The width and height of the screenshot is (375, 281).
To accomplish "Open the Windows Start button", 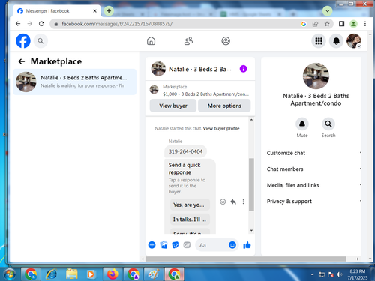I will click(10, 274).
